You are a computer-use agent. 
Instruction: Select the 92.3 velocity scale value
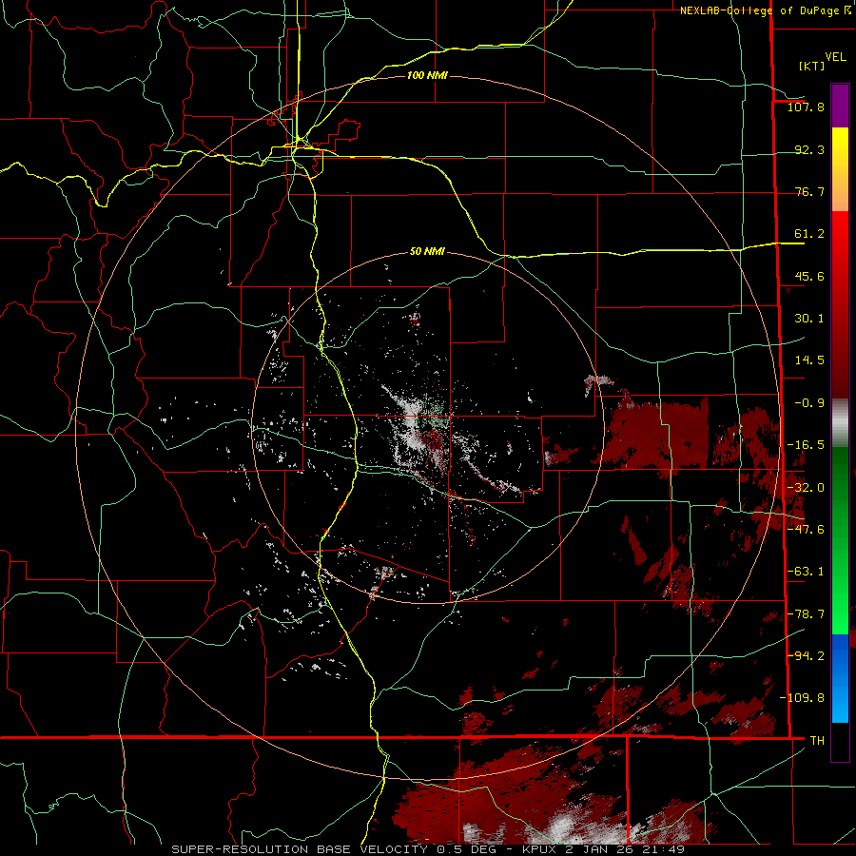click(809, 149)
